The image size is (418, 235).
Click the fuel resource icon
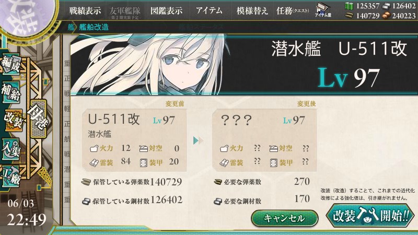pos(349,6)
